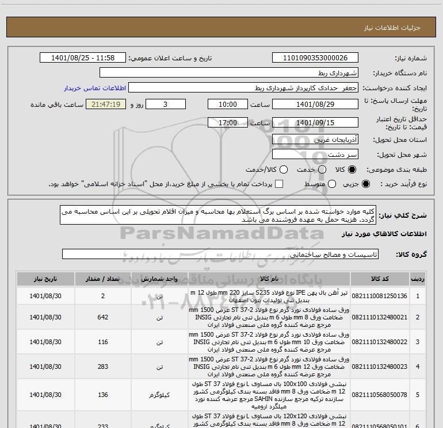Click the remaining time field 21:47:19

point(106,104)
